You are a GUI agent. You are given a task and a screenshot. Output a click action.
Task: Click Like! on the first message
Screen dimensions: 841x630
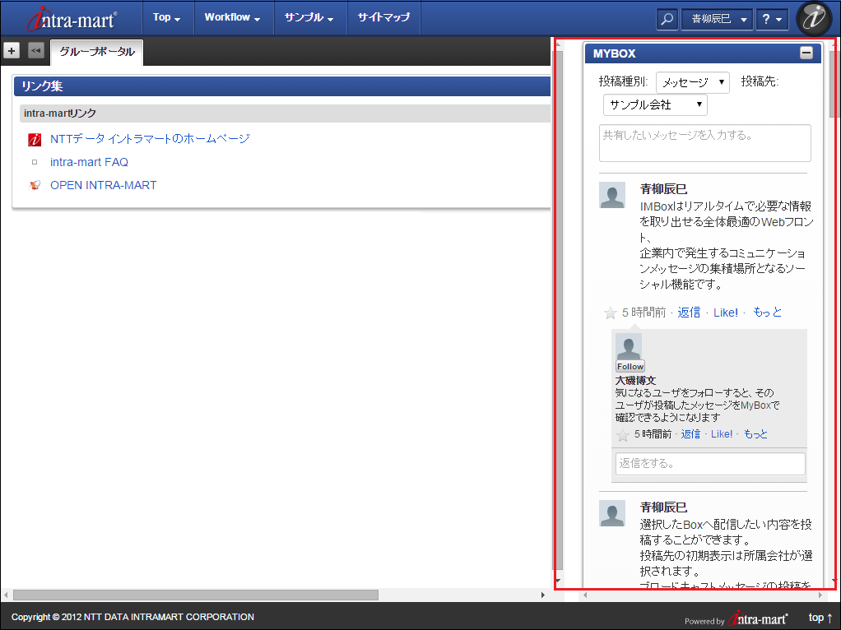point(725,313)
